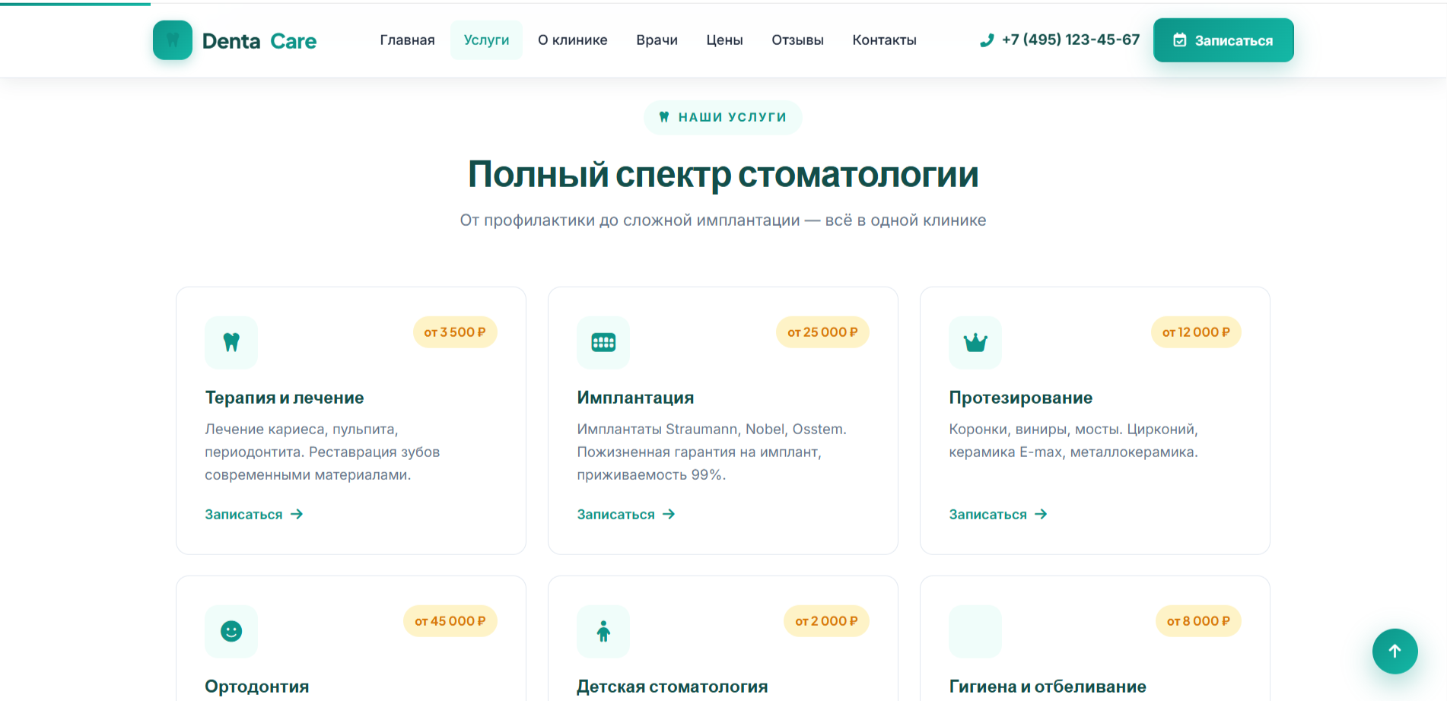Click the child icon on Детская стоматология card

(x=603, y=632)
